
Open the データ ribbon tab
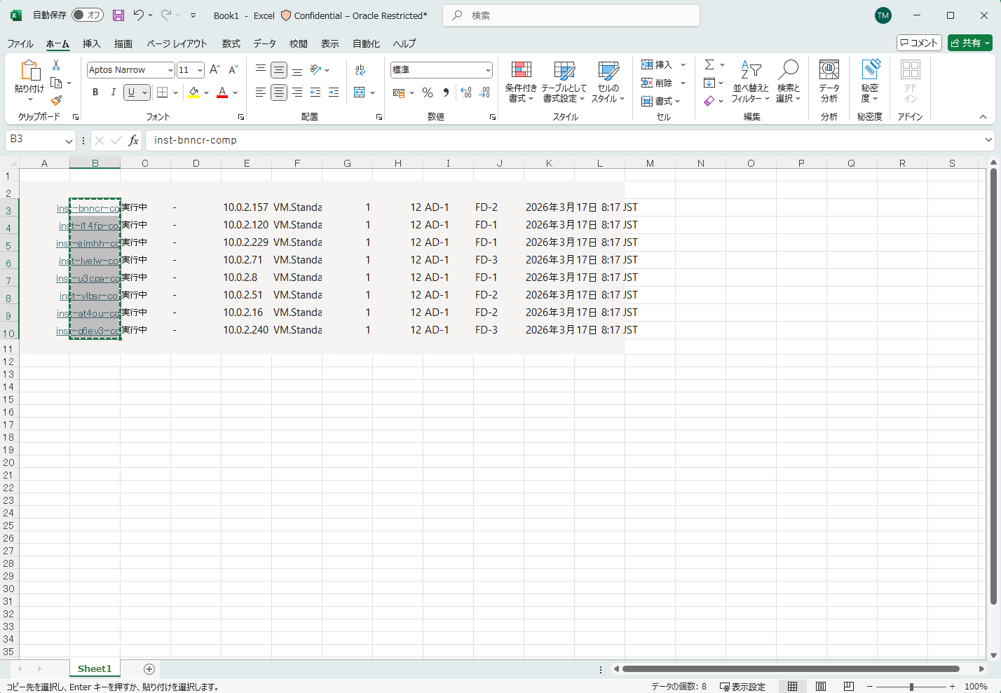(264, 43)
